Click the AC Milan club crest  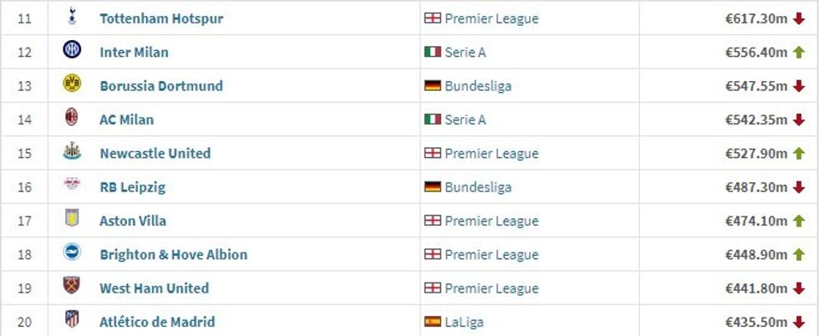pyautogui.click(x=72, y=118)
